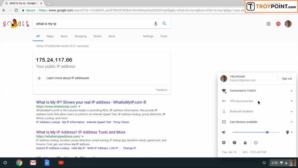Screen dimensions: 298x168
Task: Click the Bluetooth icon in panel
Action: point(224,111)
